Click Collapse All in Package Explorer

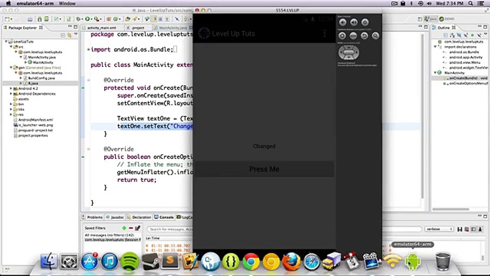pyautogui.click(x=64, y=34)
